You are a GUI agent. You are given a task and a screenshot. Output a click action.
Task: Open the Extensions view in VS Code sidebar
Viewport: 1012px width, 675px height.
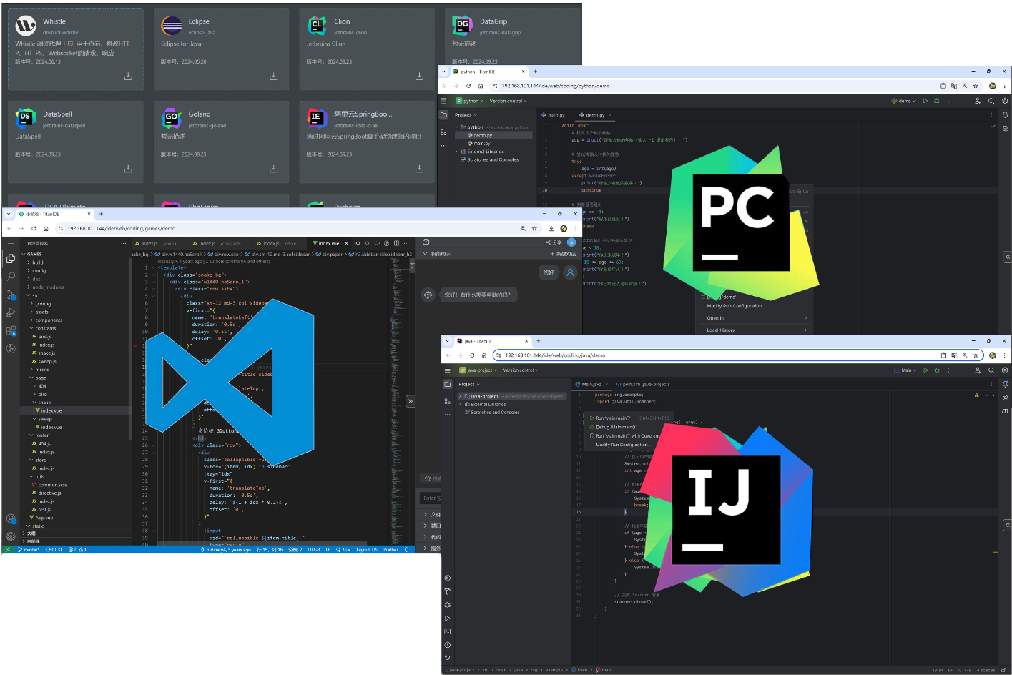coord(11,330)
